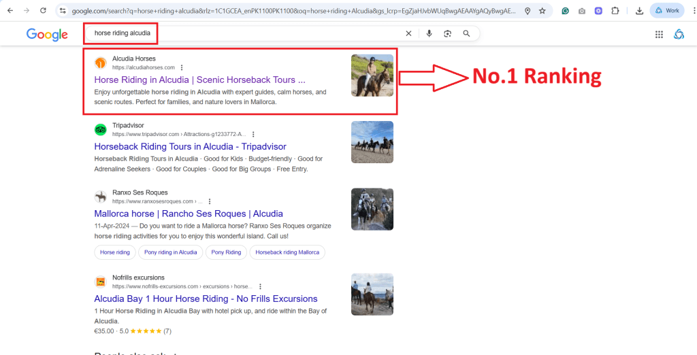697x355 pixels.
Task: Expand three-dot menu beside Nofrills excursions URL
Action: pyautogui.click(x=260, y=286)
